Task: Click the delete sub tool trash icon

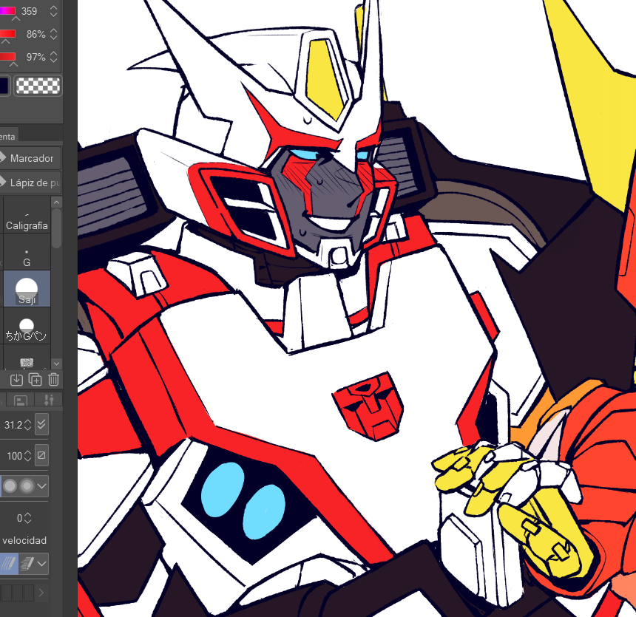Action: (x=54, y=380)
